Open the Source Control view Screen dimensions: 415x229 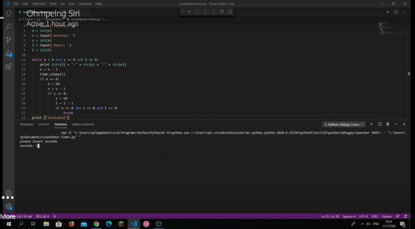pos(8,40)
